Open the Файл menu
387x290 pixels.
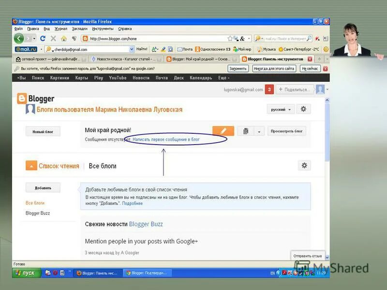coord(18,29)
